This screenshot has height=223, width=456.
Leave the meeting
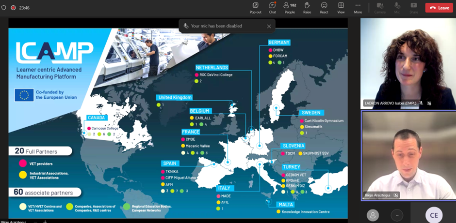click(x=439, y=8)
